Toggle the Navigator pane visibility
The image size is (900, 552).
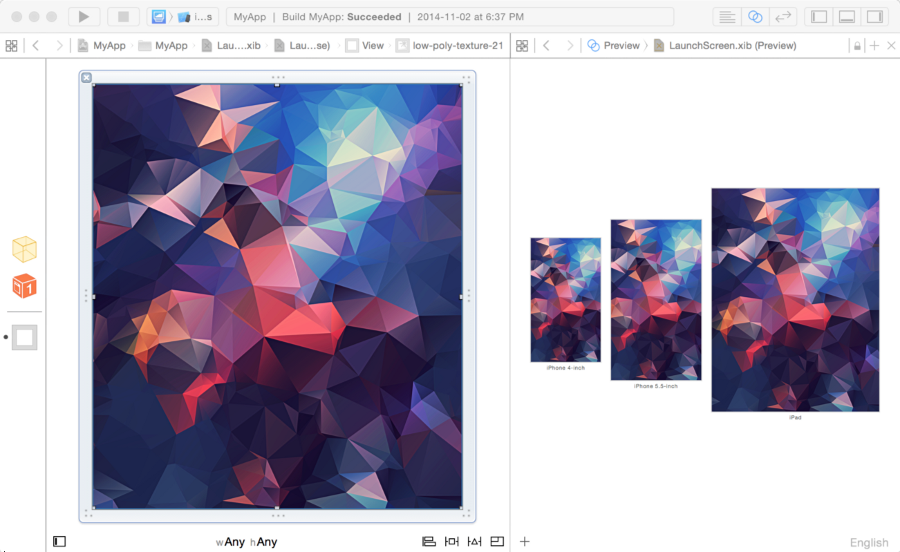(x=819, y=17)
